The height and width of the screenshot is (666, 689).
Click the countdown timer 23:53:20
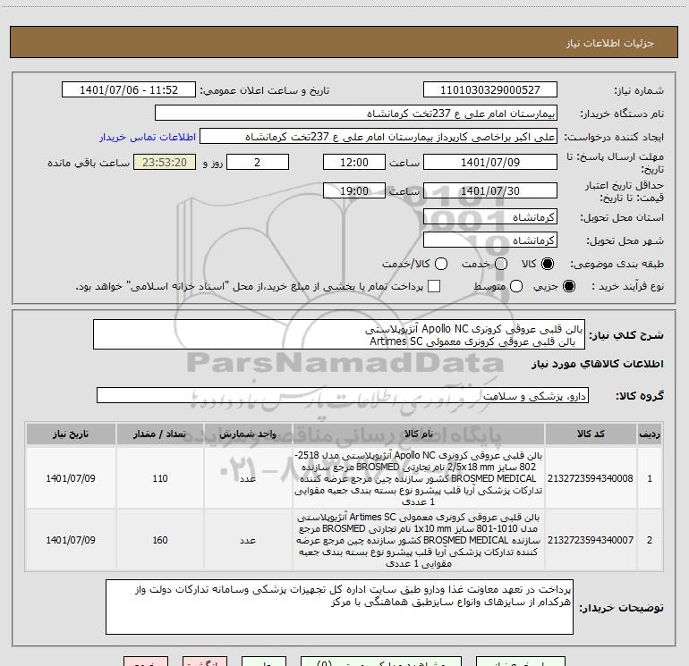pos(165,163)
